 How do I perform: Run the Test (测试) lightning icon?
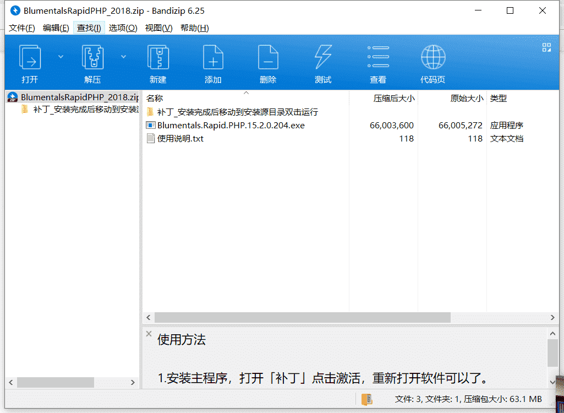323,57
